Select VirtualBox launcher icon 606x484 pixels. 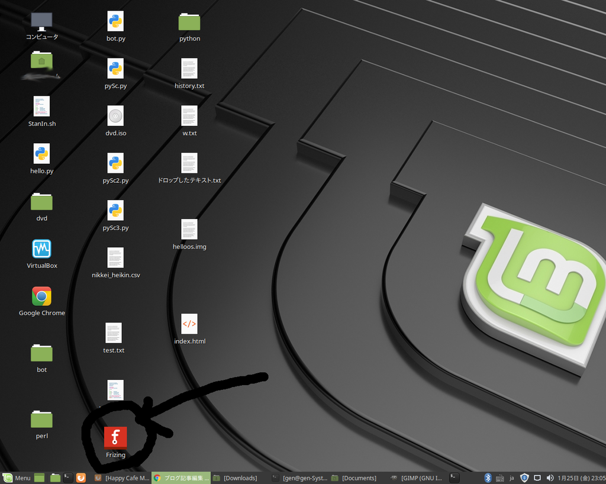[x=42, y=249]
